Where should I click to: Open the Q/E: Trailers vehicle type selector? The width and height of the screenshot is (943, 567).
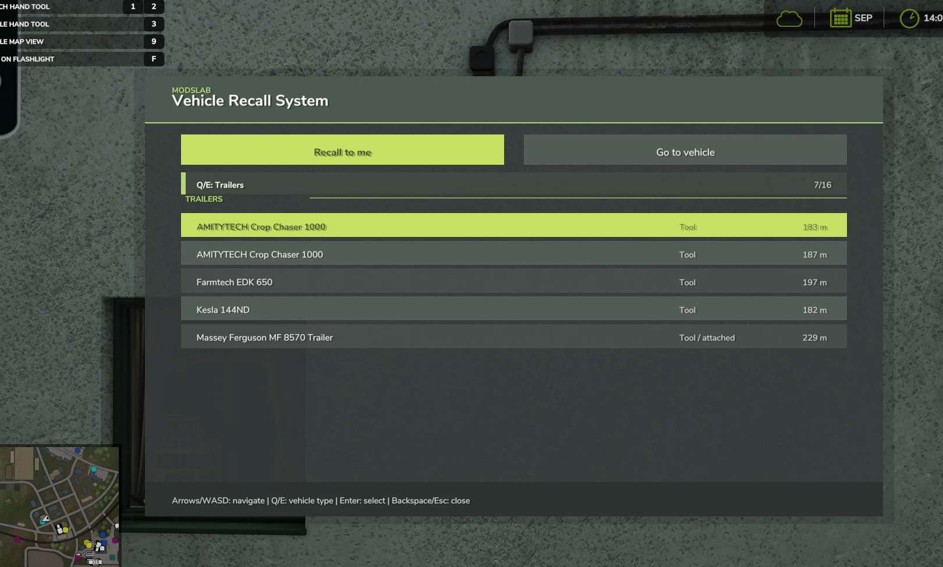[220, 185]
